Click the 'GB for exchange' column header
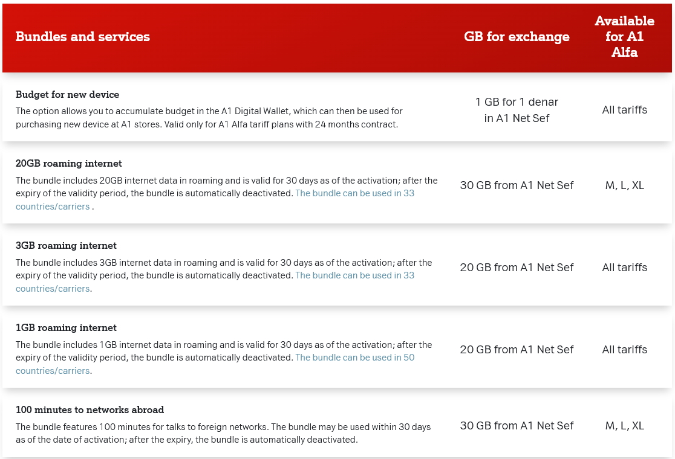675x459 pixels. coord(517,37)
